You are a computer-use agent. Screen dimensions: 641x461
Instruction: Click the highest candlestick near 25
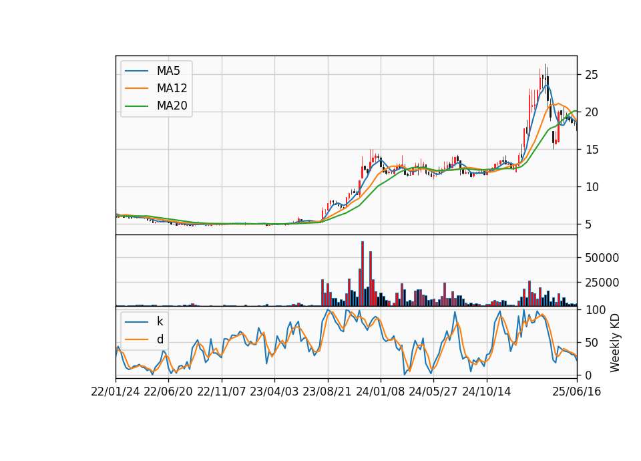click(x=545, y=79)
